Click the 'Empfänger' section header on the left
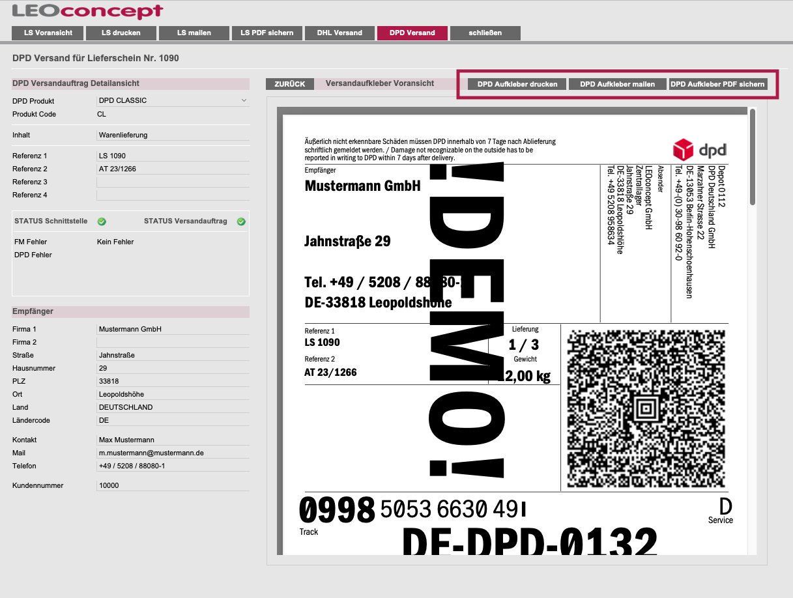 [33, 311]
